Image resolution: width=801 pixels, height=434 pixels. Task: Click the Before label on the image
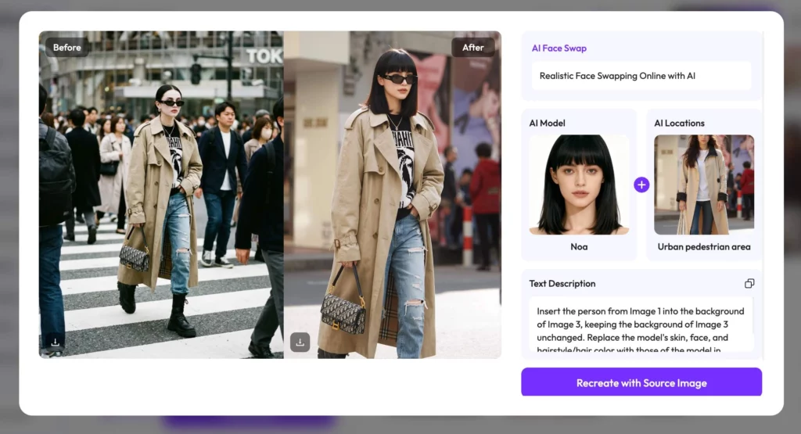pyautogui.click(x=67, y=48)
